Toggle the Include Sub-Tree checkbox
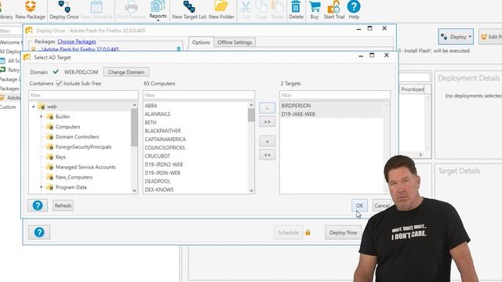Viewport: 502px width, 282px height. pyautogui.click(x=59, y=83)
